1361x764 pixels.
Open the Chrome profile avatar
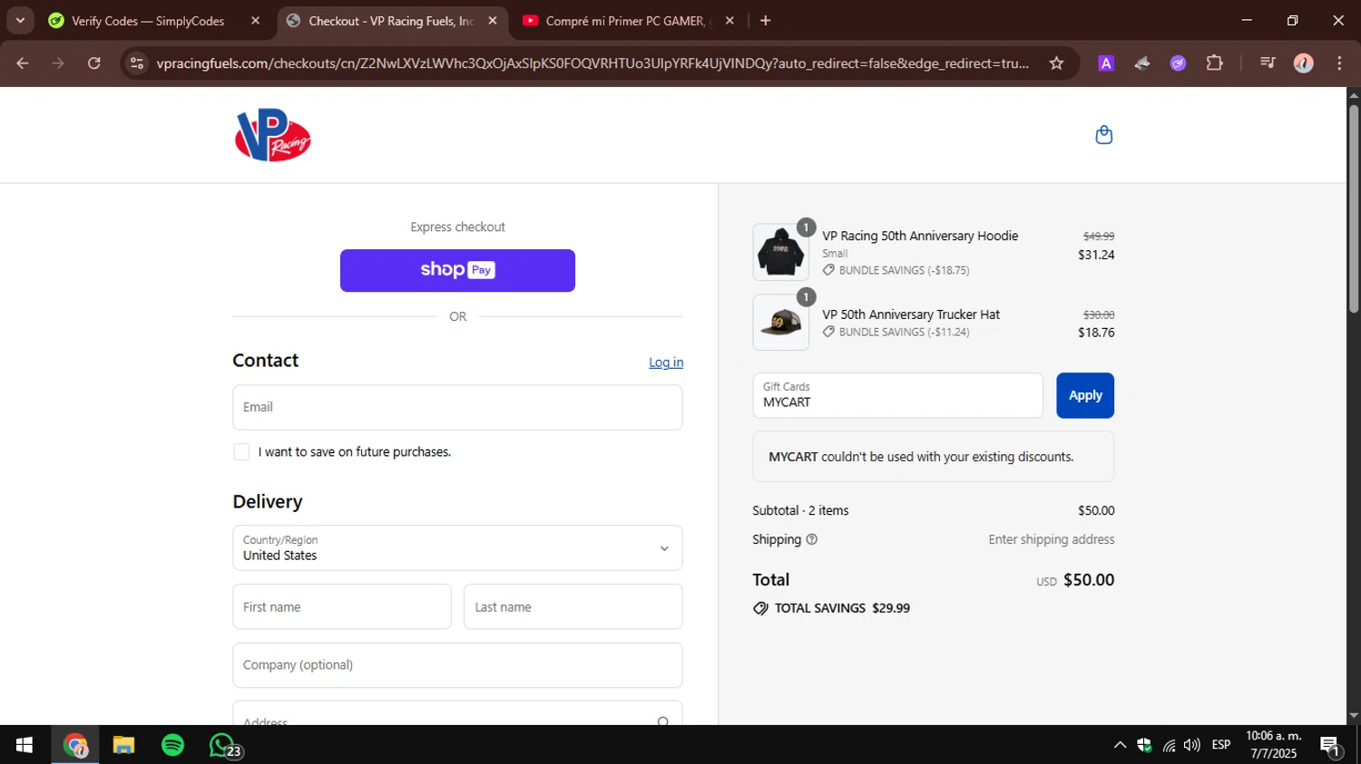click(x=1304, y=63)
